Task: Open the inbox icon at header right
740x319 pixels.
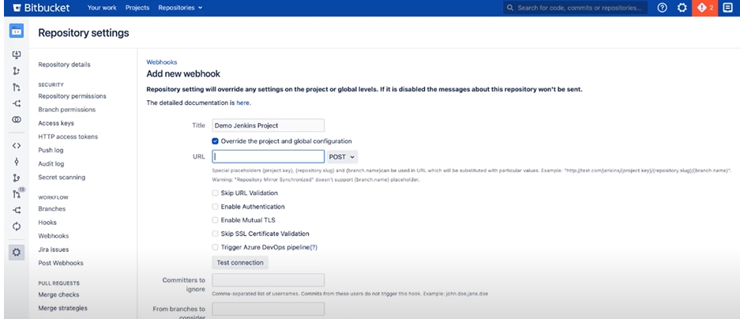Action: (727, 8)
